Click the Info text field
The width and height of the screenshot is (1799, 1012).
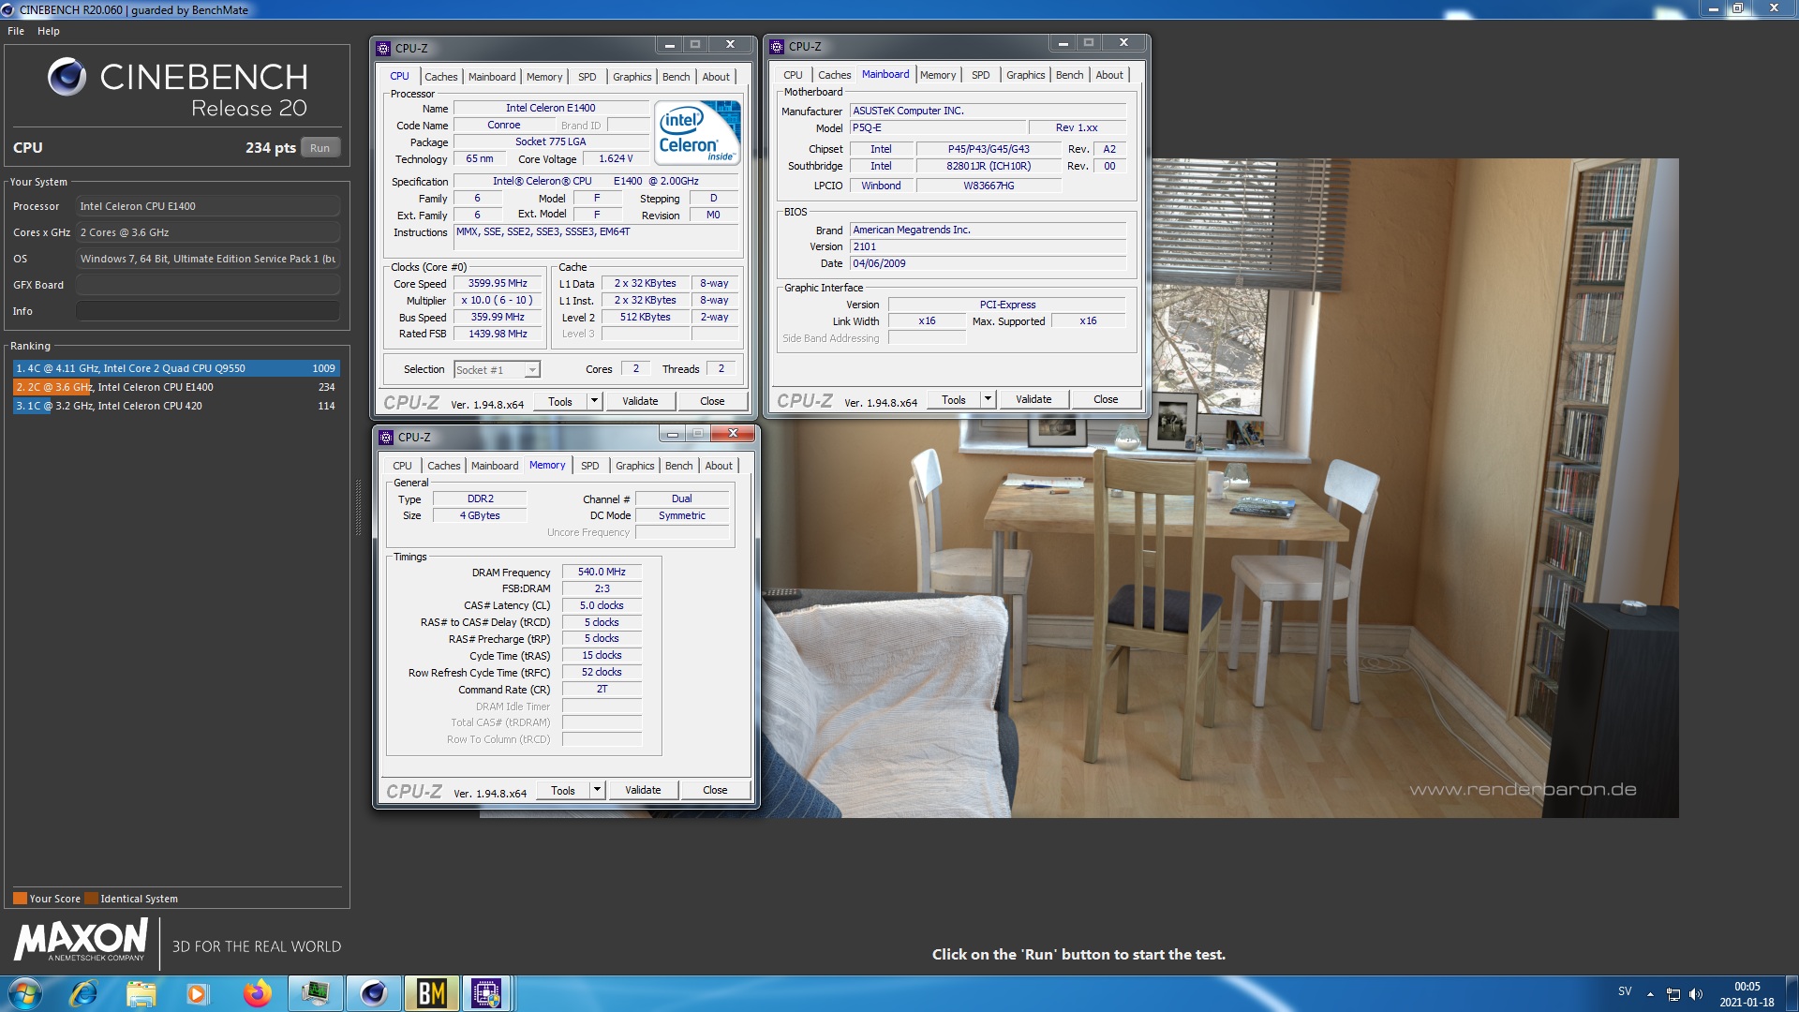(208, 311)
